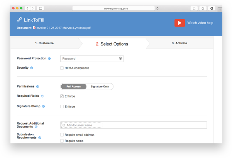Check Require name
232x158 pixels.
(x=62, y=141)
